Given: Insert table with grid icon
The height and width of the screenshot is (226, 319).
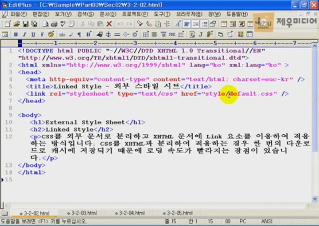Looking at the screenshot, I should coord(145,35).
